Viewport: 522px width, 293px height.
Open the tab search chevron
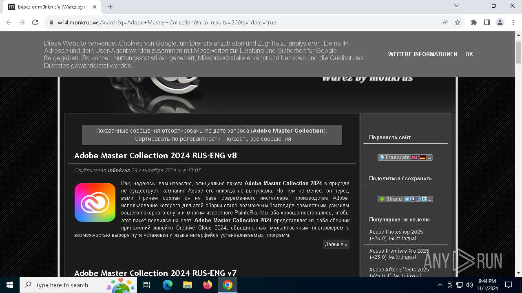coord(456,6)
